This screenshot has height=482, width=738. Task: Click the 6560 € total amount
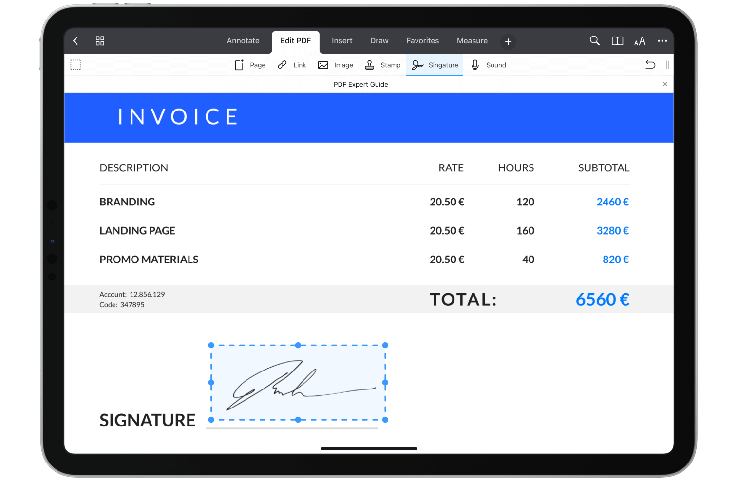pyautogui.click(x=603, y=299)
